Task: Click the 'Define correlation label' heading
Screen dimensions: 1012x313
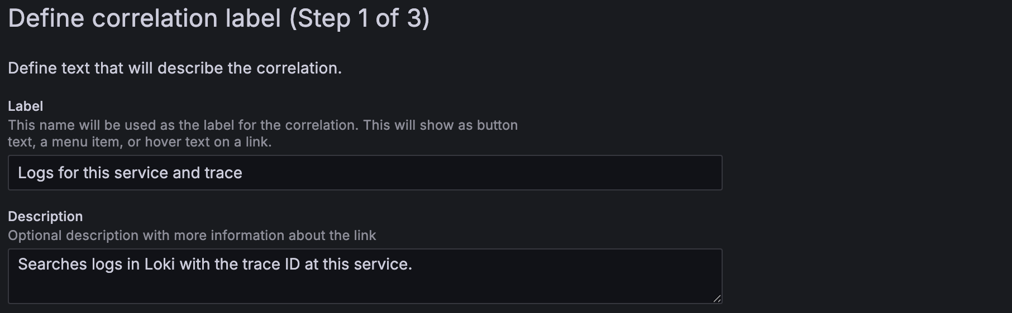Action: pos(144,18)
